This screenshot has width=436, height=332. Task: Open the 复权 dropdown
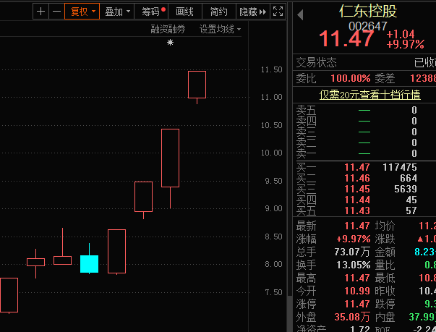82,12
